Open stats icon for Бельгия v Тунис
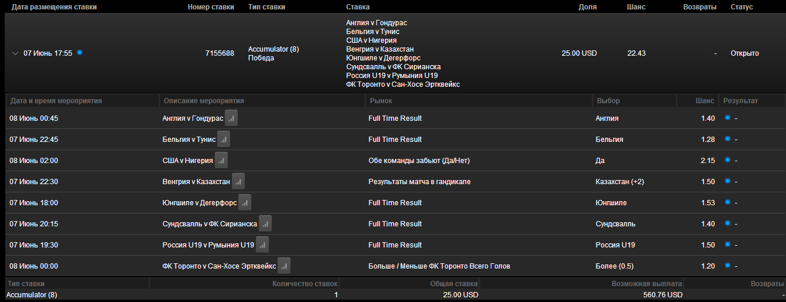The width and height of the screenshot is (786, 302). [x=224, y=140]
